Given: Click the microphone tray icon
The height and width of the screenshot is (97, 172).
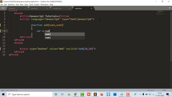Looking at the screenshot, I should click(x=143, y=94).
